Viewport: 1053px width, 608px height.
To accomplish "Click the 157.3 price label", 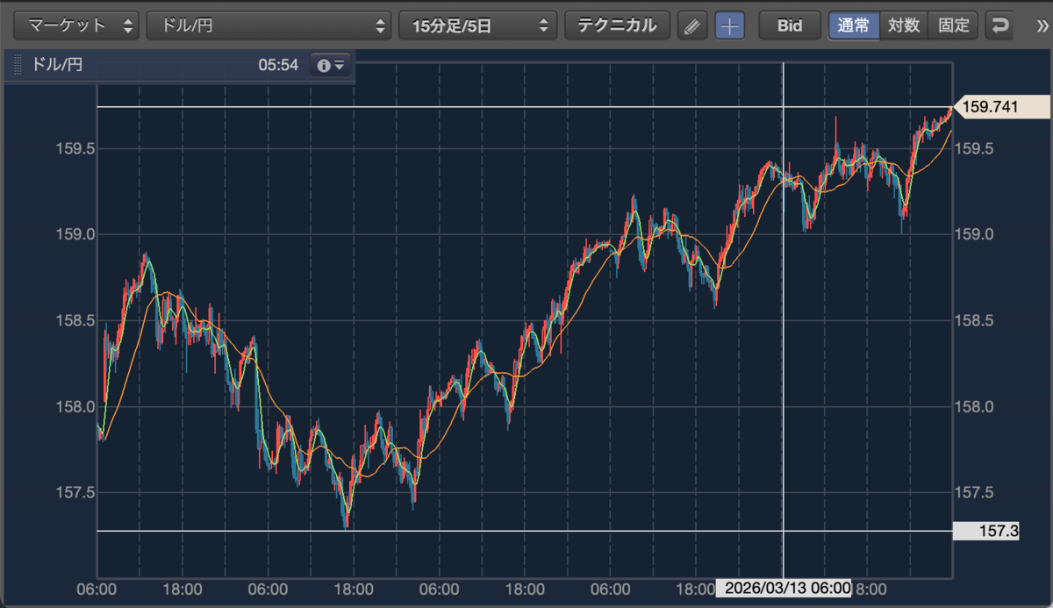I will [986, 531].
